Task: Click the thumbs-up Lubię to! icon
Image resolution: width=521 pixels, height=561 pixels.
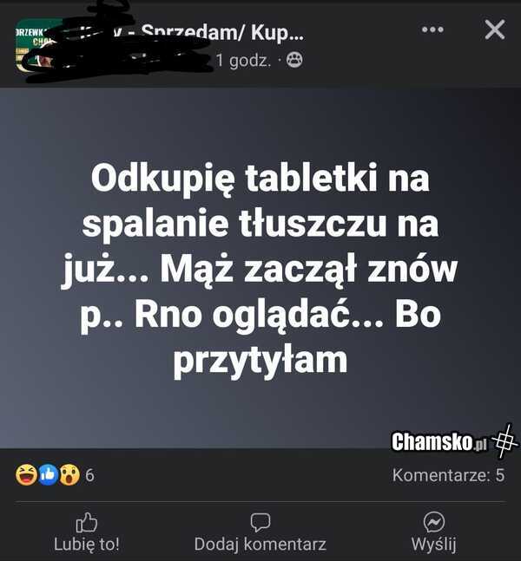Action: [x=86, y=522]
